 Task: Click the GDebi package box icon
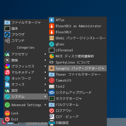pyautogui.click(x=52, y=38)
